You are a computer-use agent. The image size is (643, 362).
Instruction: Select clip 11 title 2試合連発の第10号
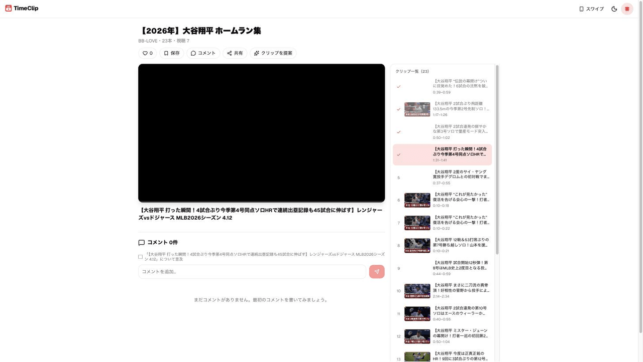coord(461,311)
